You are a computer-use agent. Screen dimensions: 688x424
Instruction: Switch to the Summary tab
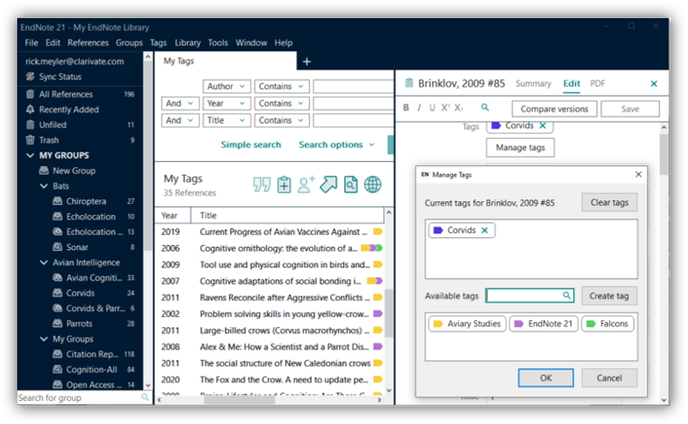[533, 84]
